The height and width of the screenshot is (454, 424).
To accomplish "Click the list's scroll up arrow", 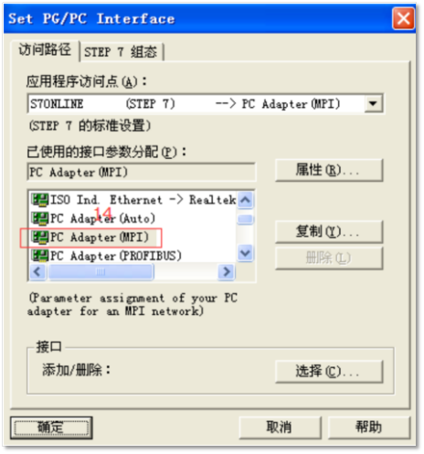I will 246,200.
